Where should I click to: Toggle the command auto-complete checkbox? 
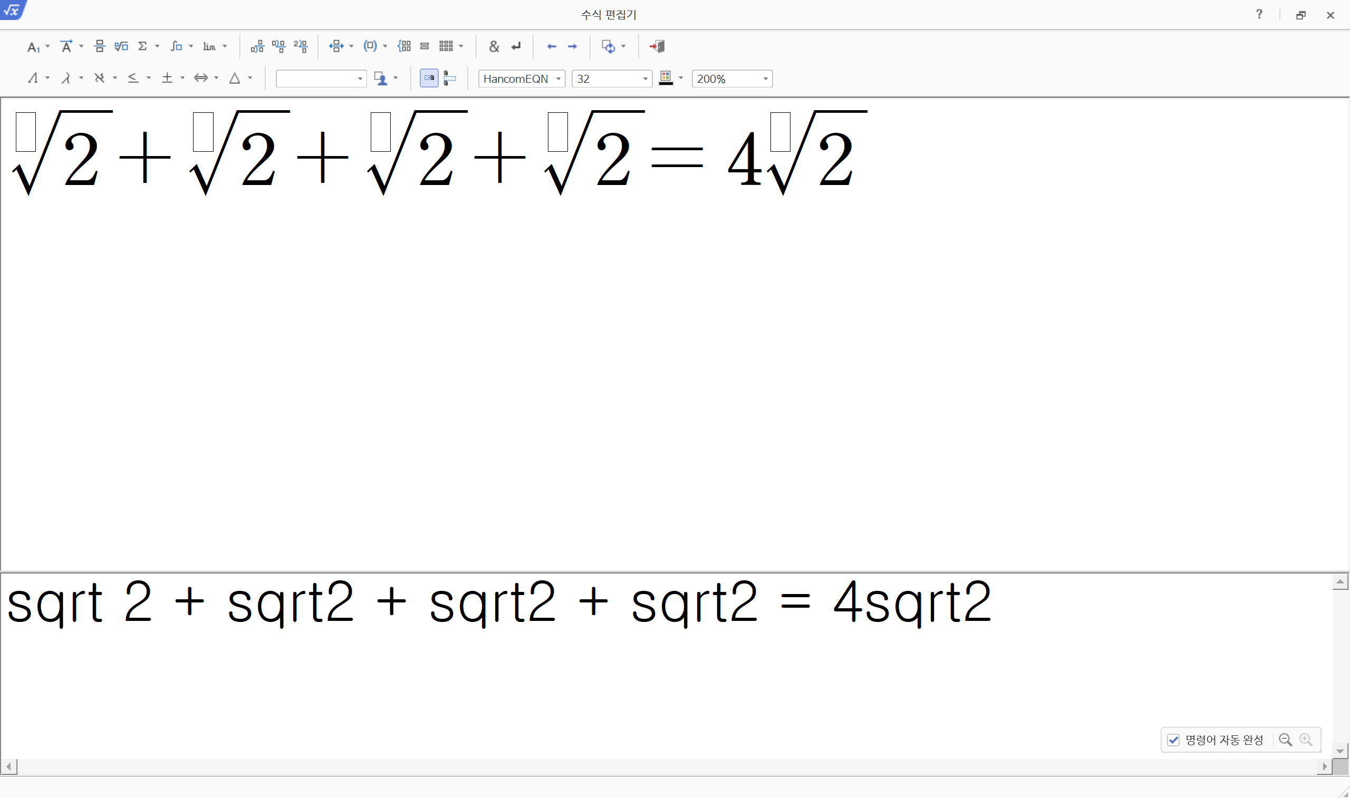coord(1173,740)
